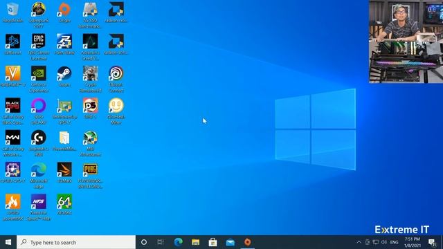Select the Need for Speed Heat shortcut
443x249 pixels.
[x=39, y=207]
